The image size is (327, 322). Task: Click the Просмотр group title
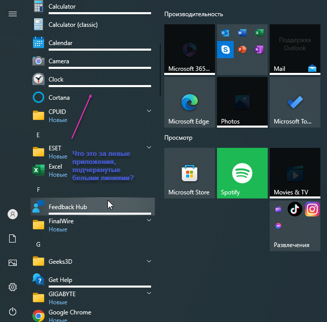pyautogui.click(x=178, y=138)
